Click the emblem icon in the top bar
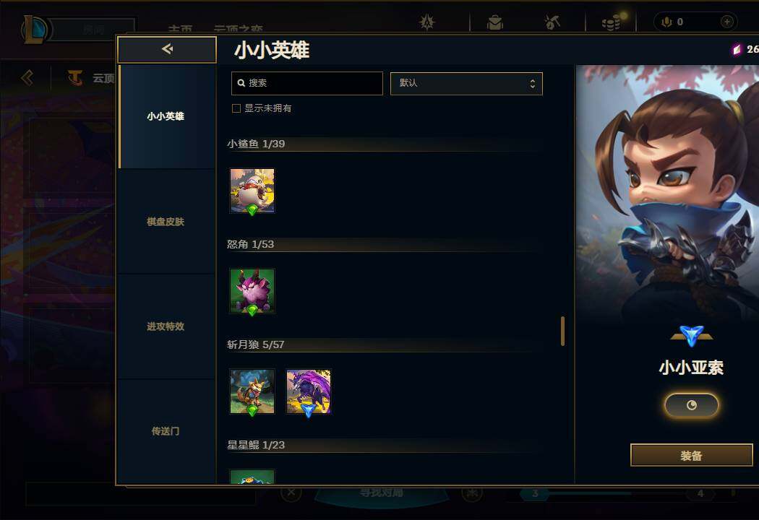The image size is (759, 520). (427, 22)
